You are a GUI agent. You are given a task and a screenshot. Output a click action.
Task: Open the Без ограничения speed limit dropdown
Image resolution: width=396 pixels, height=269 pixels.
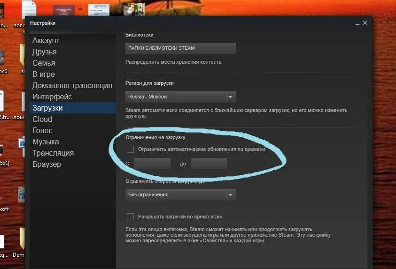pos(180,194)
